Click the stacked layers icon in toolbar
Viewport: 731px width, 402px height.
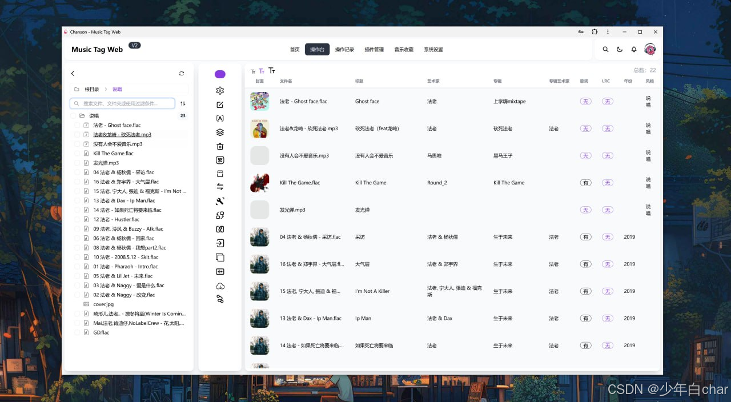coord(220,132)
